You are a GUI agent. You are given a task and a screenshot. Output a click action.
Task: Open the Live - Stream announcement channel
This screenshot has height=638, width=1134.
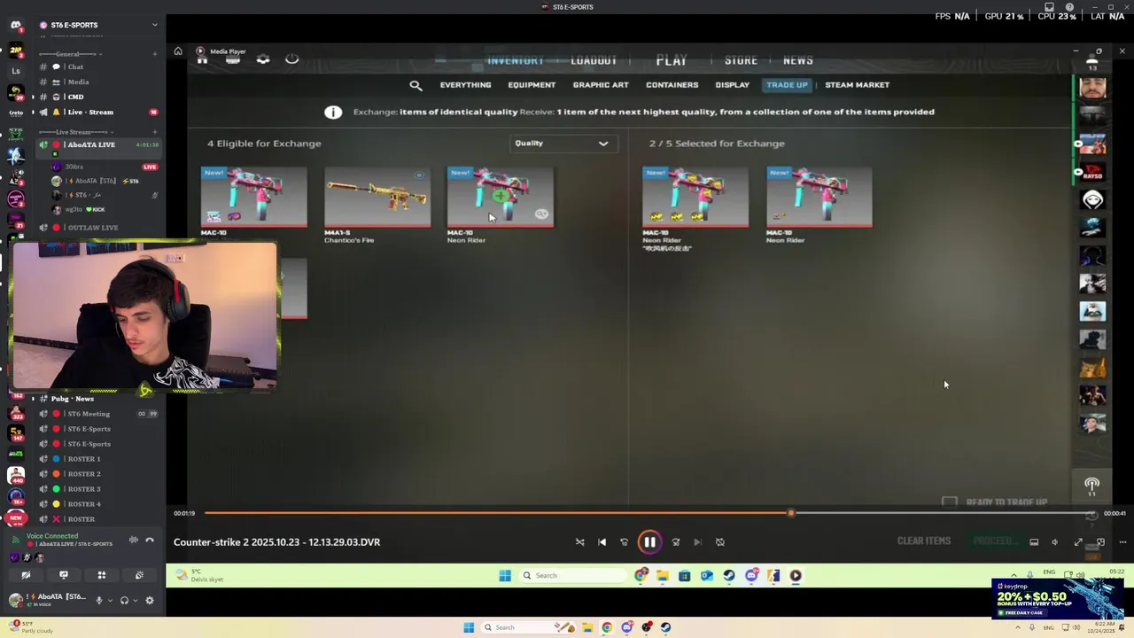89,113
